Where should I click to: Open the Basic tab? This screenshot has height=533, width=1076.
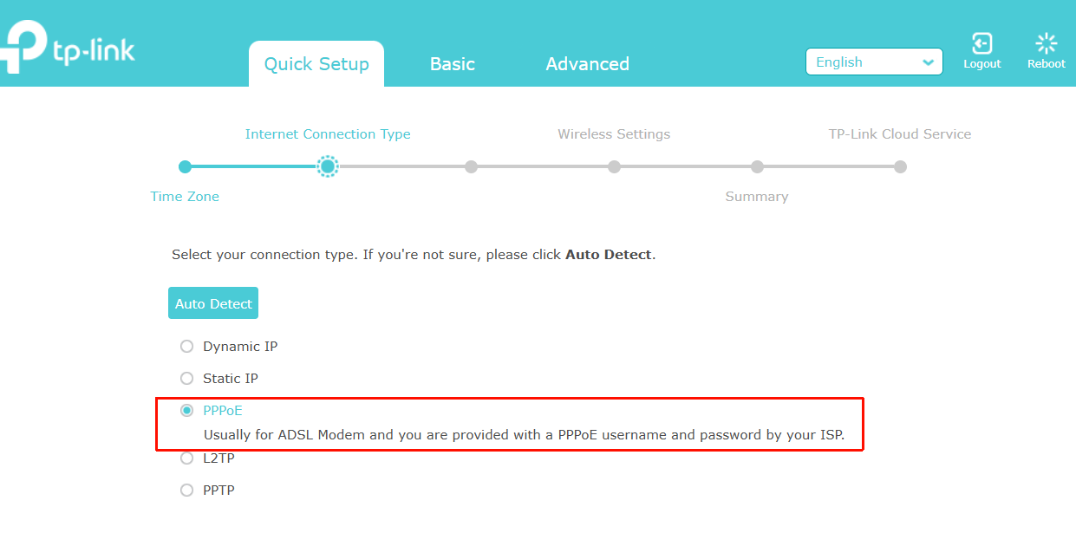(453, 64)
